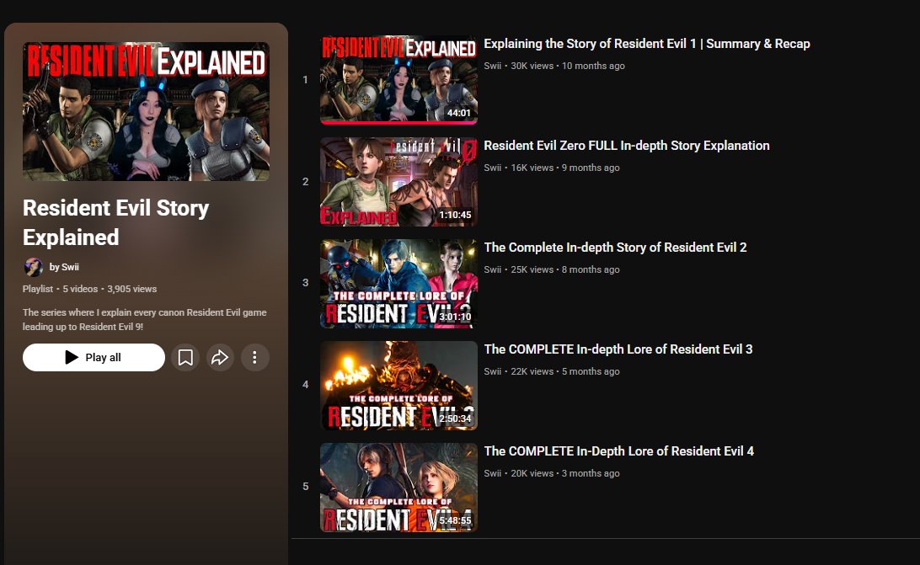
Task: Click Swii channel name under Resident Evil 2 video
Action: tap(493, 269)
